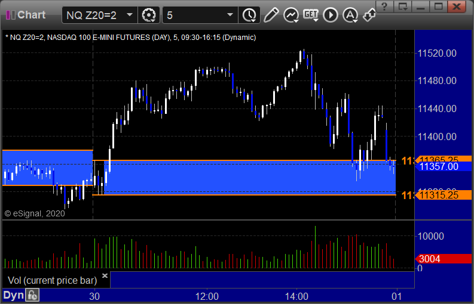Open the alerts circled-A icon
Viewport: 474px width, 304px height.
click(350, 15)
